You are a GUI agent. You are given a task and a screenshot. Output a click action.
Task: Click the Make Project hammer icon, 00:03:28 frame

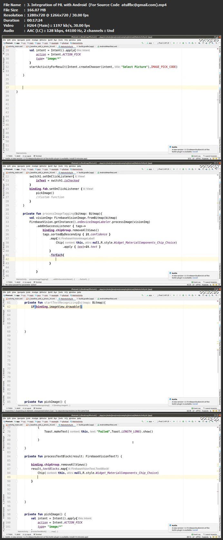(142, 43)
